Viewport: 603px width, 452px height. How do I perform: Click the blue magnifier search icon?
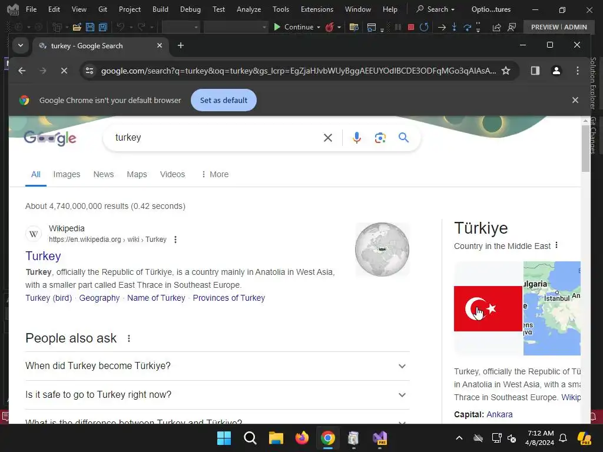(x=403, y=137)
